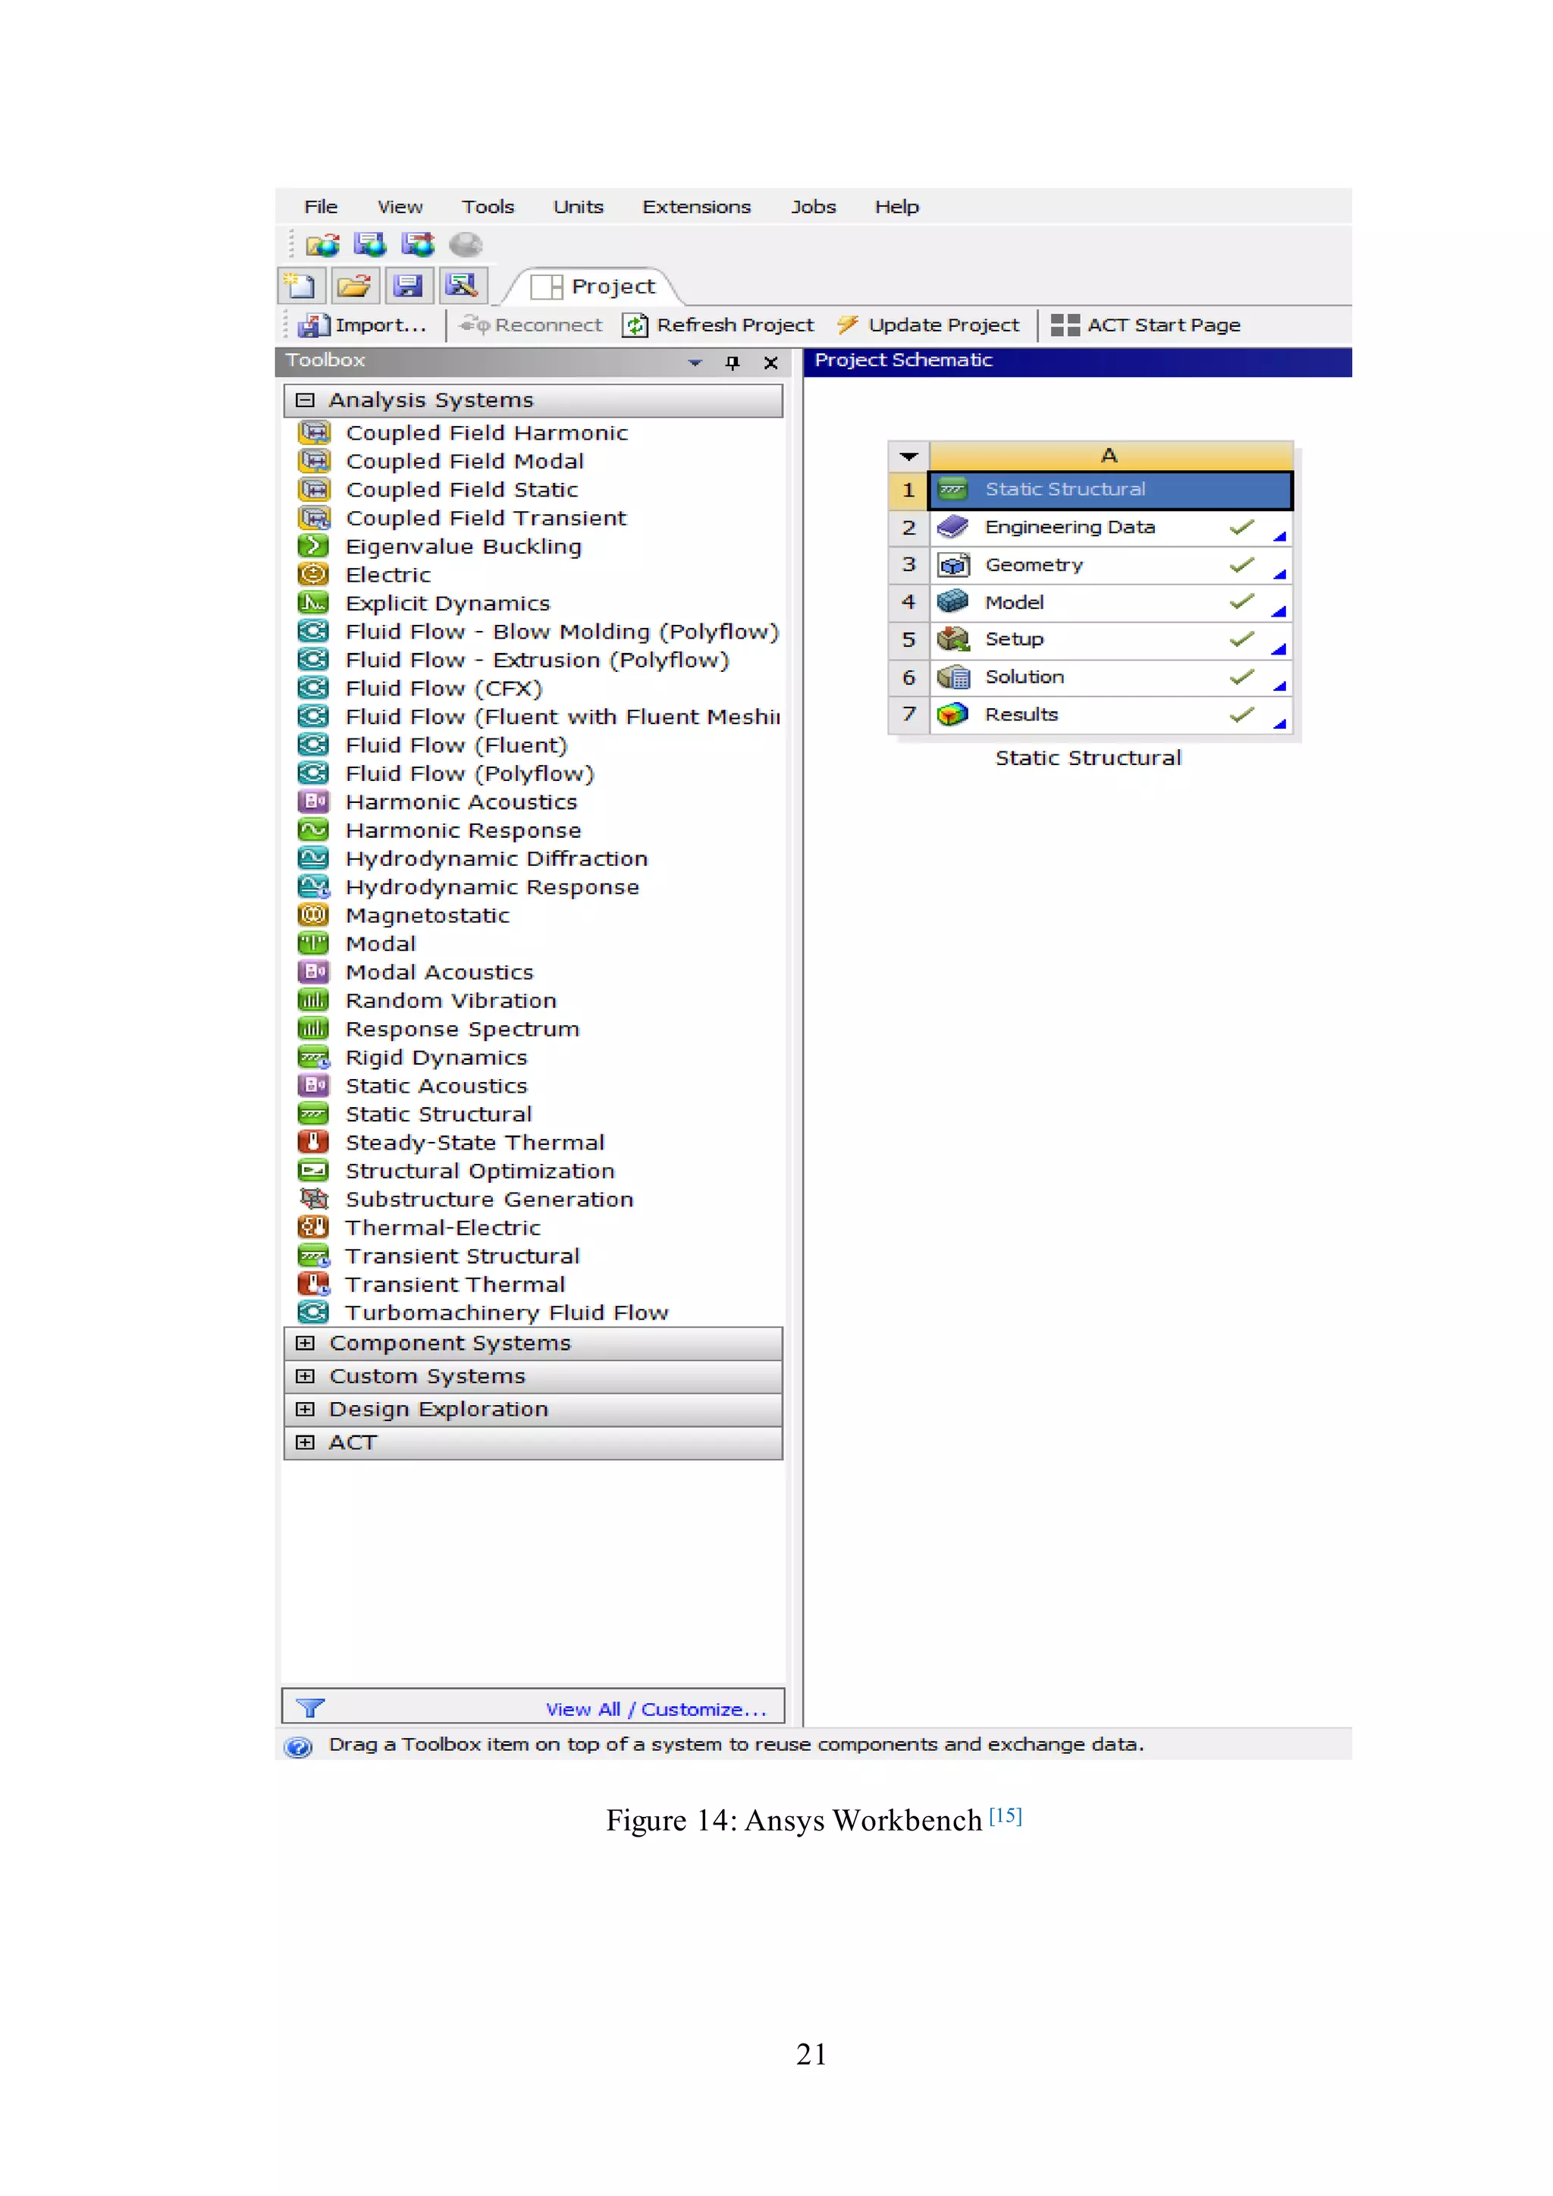Open the View All / Customize link
Image resolution: width=1553 pixels, height=2196 pixels.
tap(656, 1709)
